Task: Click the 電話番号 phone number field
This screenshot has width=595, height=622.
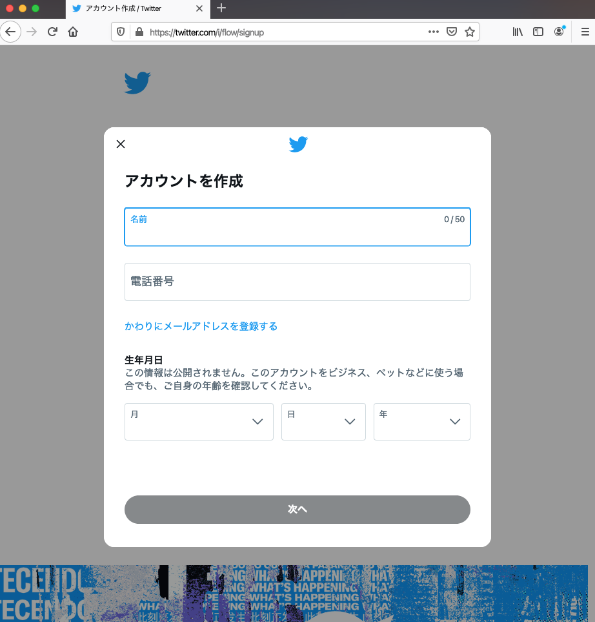Action: click(x=297, y=282)
